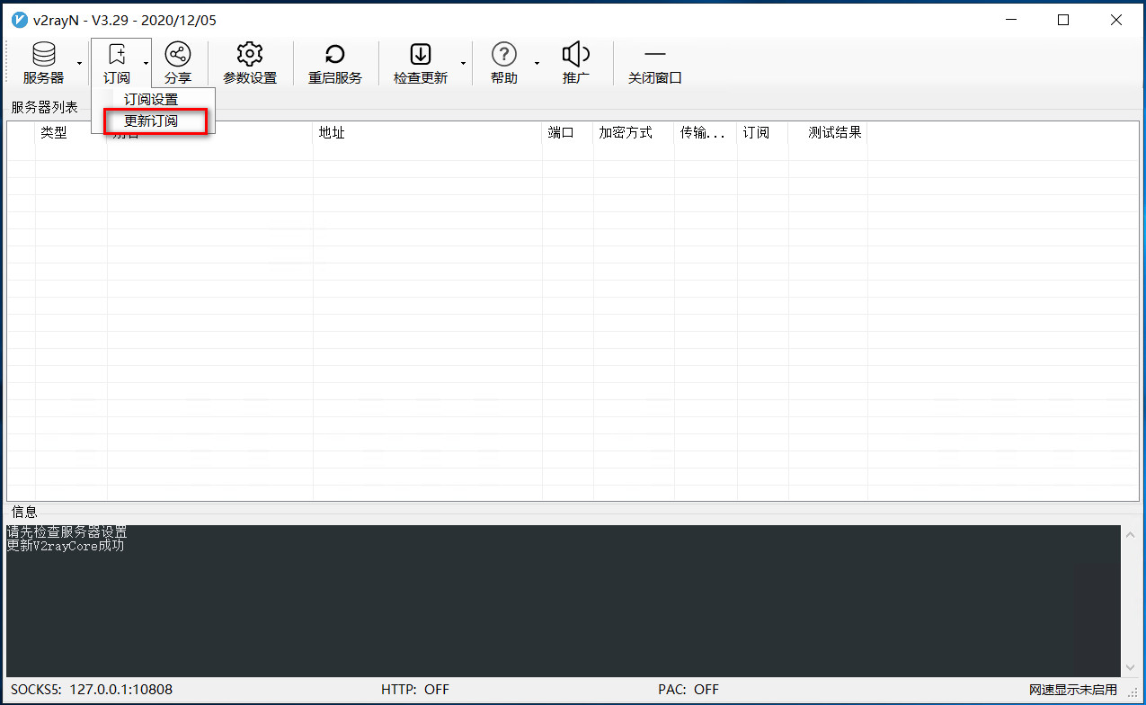Click Restart Service (重启服务) icon
The width and height of the screenshot is (1146, 705).
click(x=334, y=55)
